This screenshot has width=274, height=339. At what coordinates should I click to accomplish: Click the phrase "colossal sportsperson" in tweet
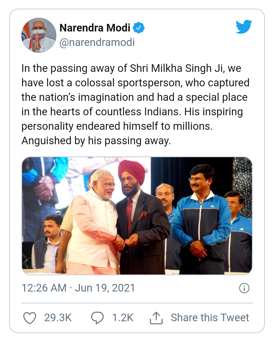pyautogui.click(x=129, y=83)
